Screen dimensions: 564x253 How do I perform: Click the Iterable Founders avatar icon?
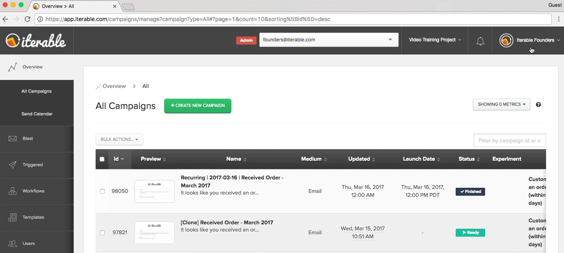coord(506,40)
